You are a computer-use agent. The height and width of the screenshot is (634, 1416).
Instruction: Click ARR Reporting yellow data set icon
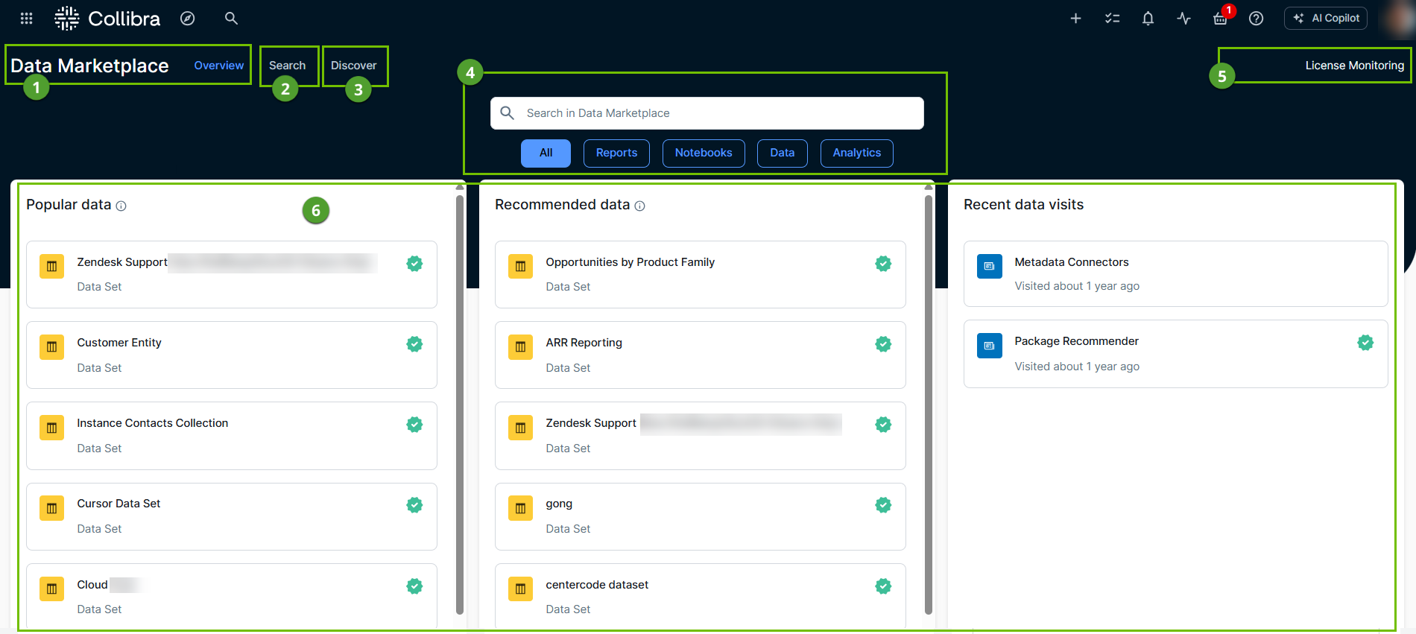pos(520,346)
